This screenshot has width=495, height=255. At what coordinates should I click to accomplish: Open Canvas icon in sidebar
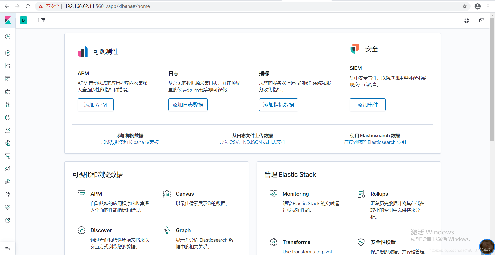(8, 92)
